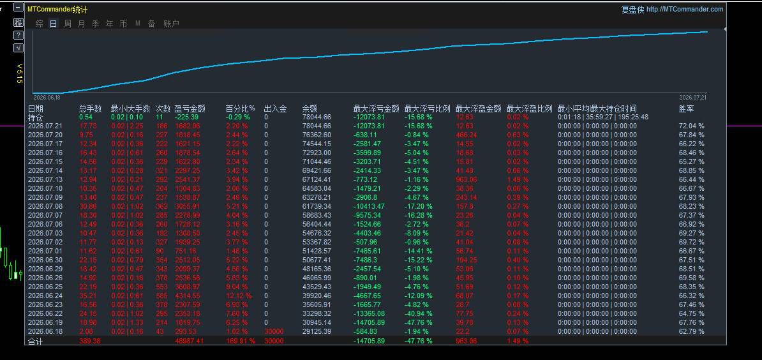Screen dimensions: 762x360
Task: Open help with the question mark icon
Action: (x=18, y=35)
